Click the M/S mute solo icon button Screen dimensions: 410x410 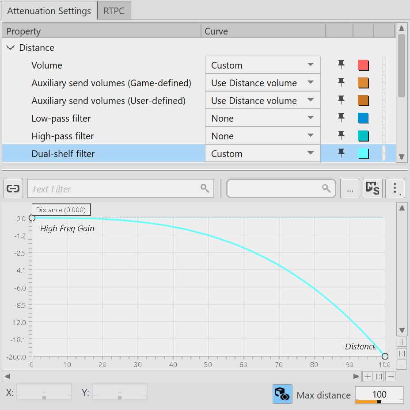point(372,189)
